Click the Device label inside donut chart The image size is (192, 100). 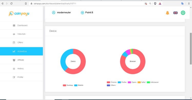point(73,61)
